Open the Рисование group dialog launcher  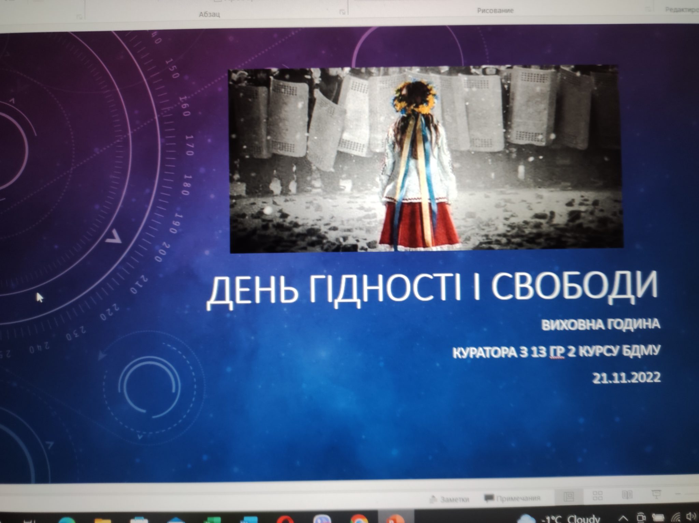(x=647, y=10)
